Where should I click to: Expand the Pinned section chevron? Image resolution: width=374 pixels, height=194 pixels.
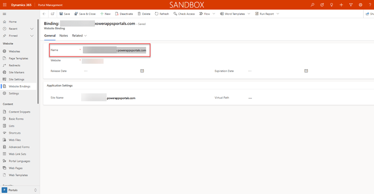click(x=32, y=36)
